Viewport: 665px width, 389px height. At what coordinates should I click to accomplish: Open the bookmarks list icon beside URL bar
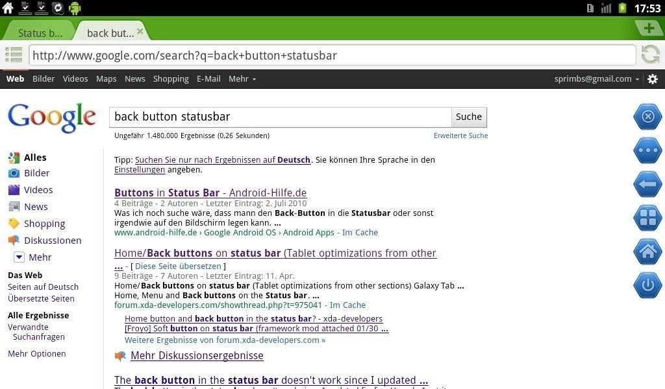click(14, 55)
